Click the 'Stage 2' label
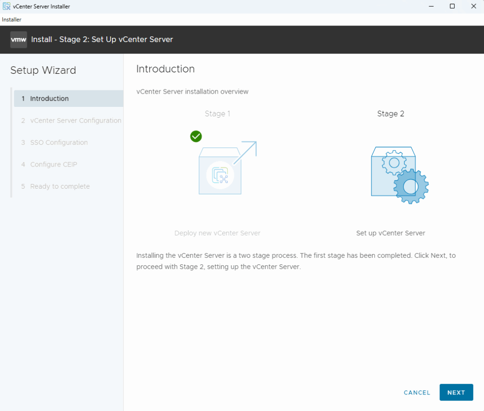The image size is (484, 411). click(x=390, y=114)
